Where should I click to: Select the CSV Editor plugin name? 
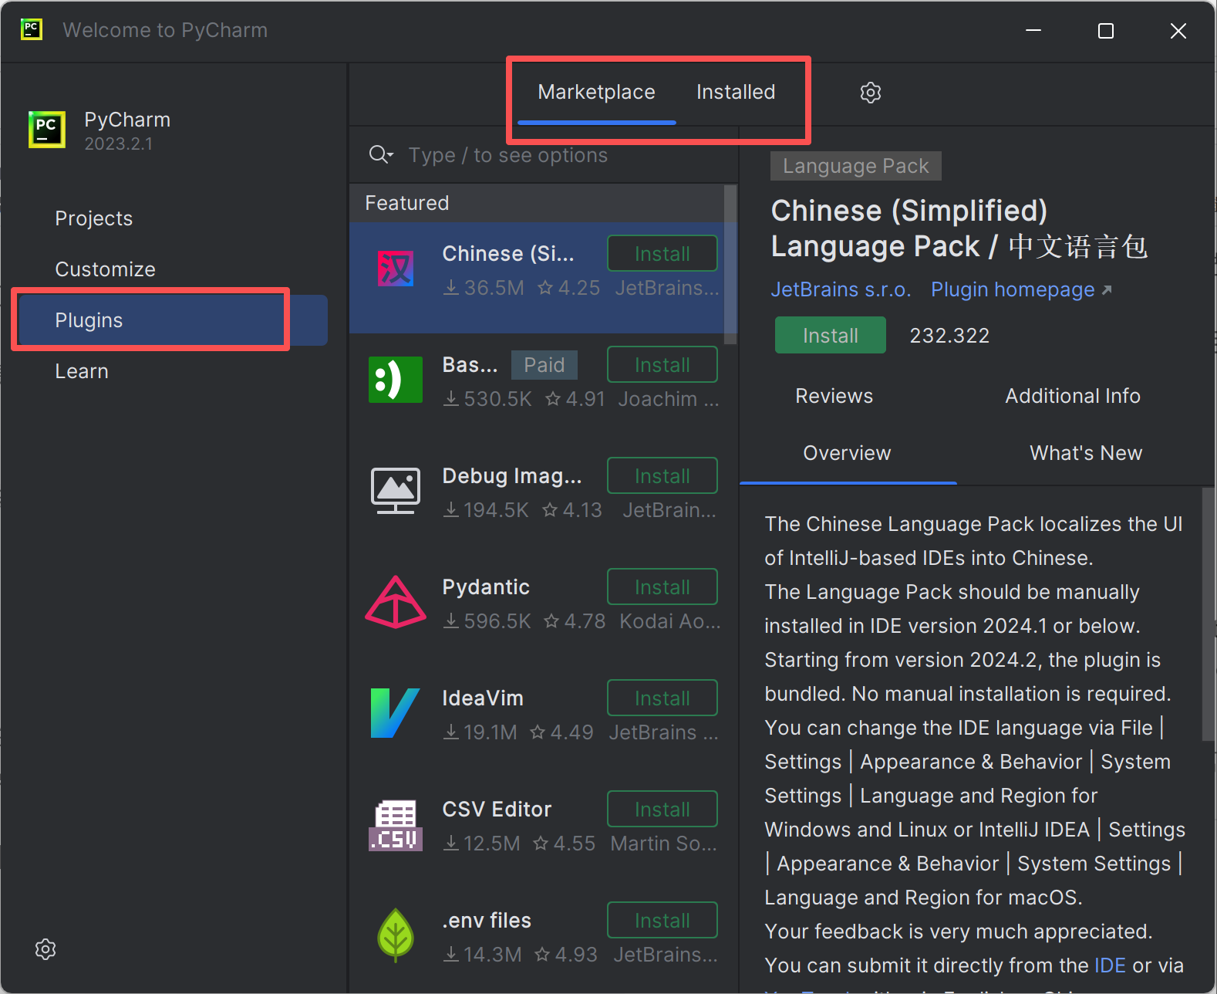pyautogui.click(x=497, y=810)
